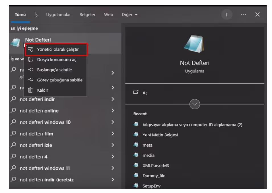Image resolution: width=272 pixels, height=193 pixels.
Task: Click the search icon beside not defteri windows 11
Action: tap(13, 168)
